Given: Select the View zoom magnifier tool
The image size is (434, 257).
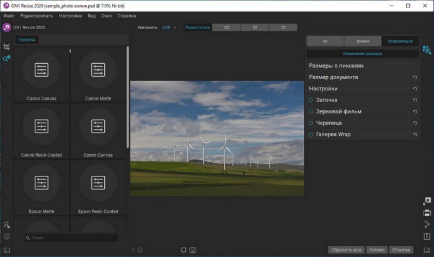Looking at the screenshot, I should pos(6,59).
